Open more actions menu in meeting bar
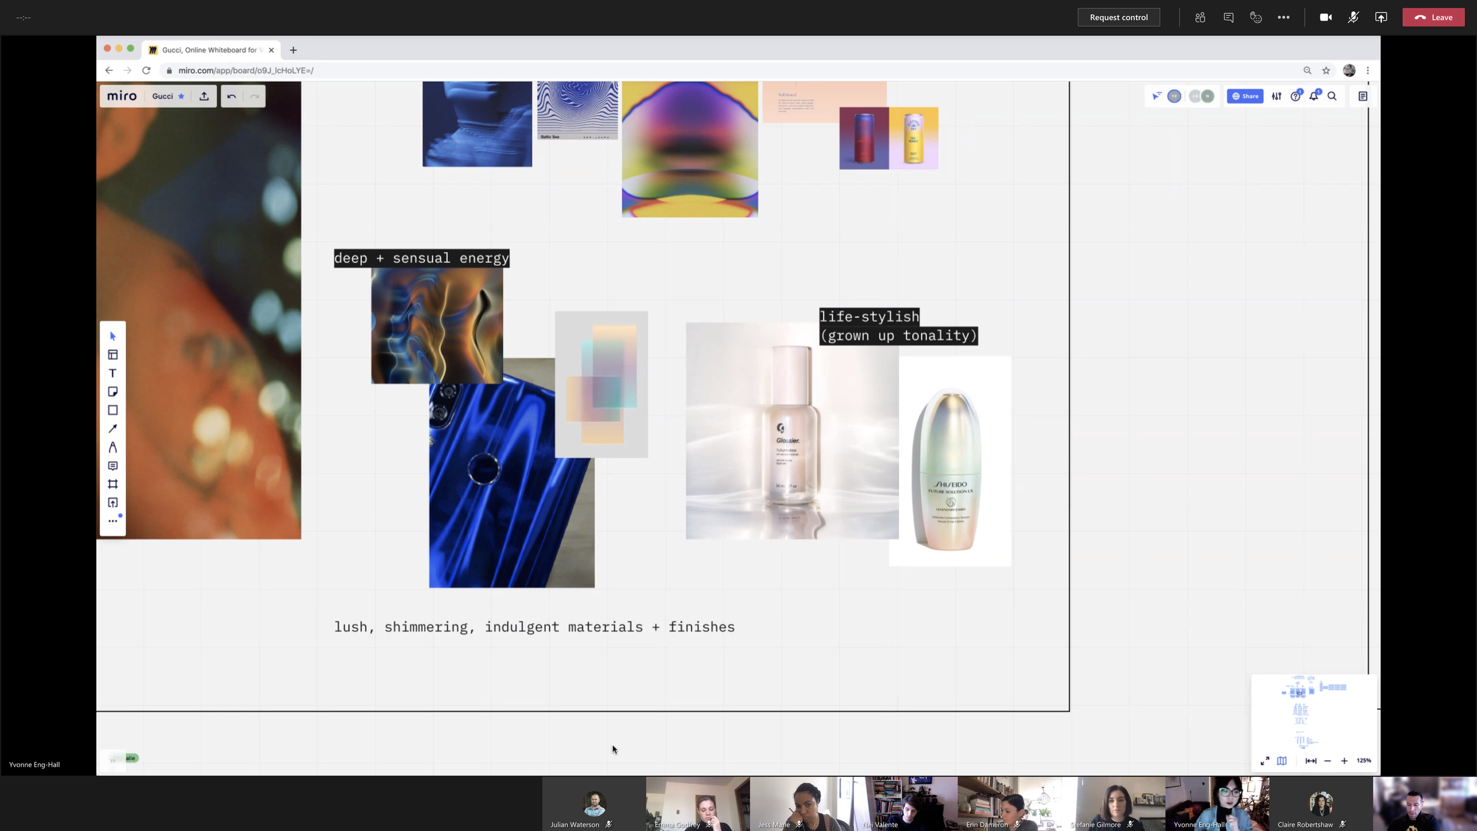Image resolution: width=1477 pixels, height=831 pixels. (1283, 17)
